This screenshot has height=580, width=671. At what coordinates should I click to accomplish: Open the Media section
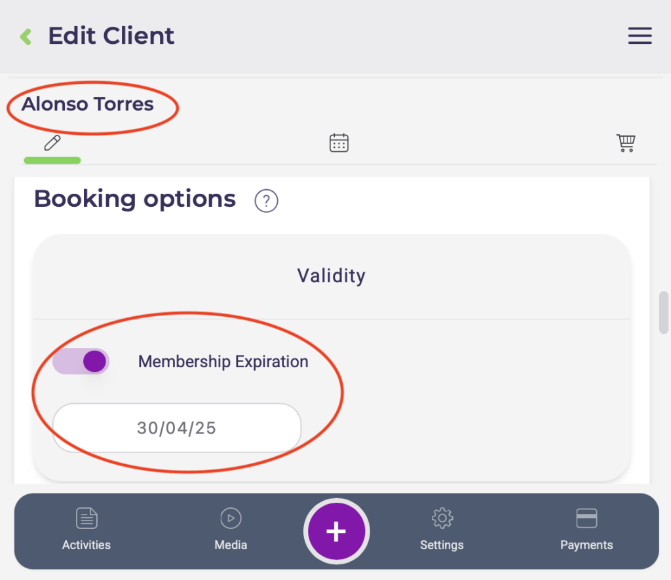[x=231, y=529]
